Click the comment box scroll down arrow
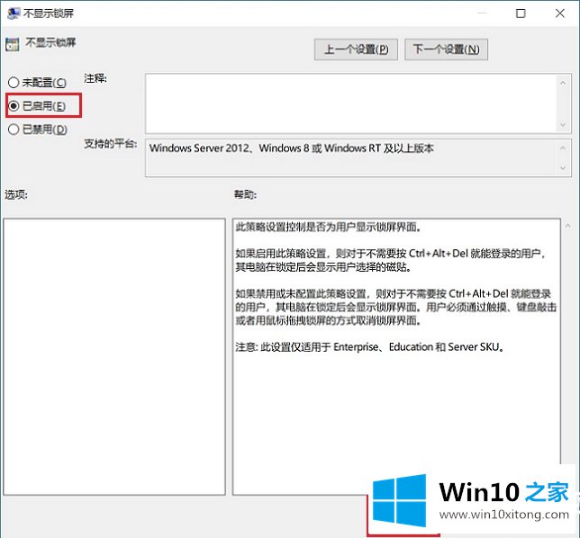The height and width of the screenshot is (538, 580). pos(563,125)
